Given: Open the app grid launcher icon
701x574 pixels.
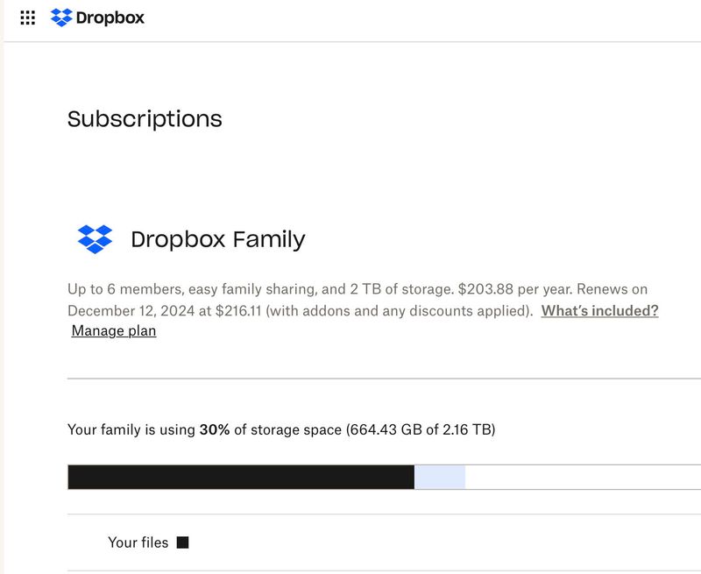Looking at the screenshot, I should tap(27, 18).
